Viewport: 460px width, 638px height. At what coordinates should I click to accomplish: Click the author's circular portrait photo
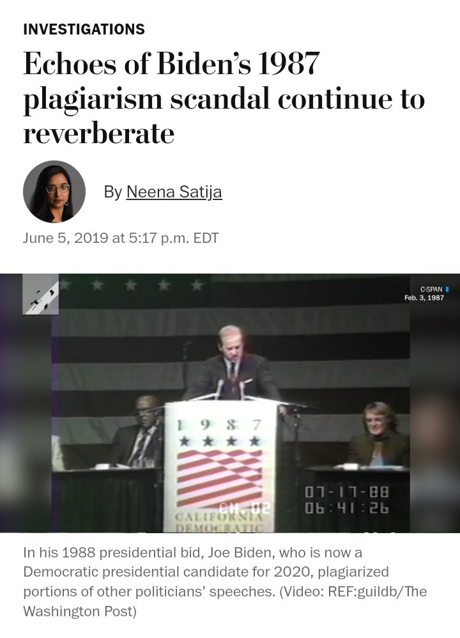[x=54, y=192]
